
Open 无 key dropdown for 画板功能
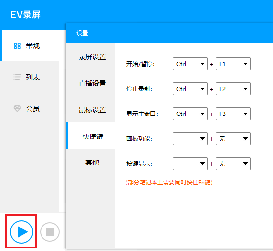[233, 138]
